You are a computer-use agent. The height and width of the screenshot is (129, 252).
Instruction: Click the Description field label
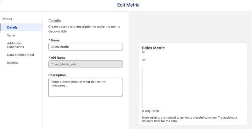57,75
